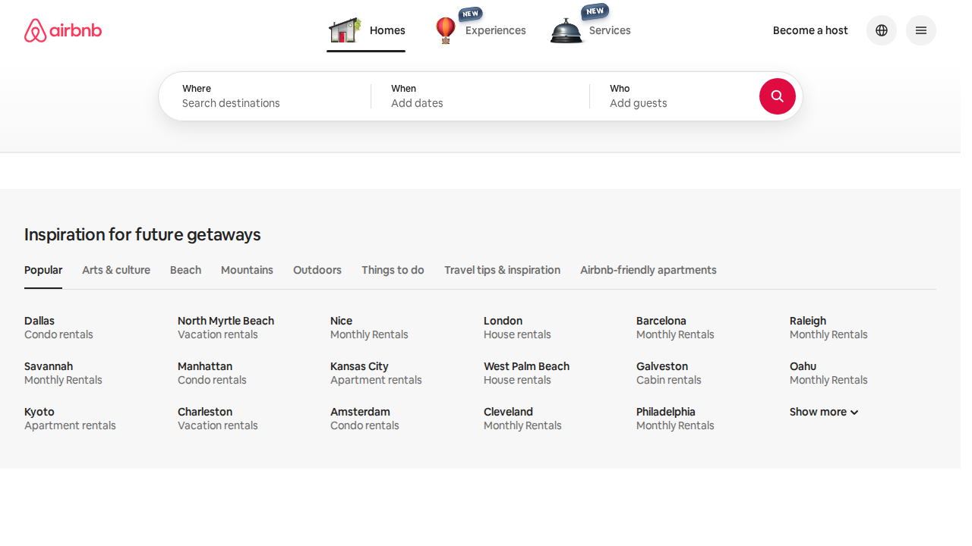The height and width of the screenshot is (546, 972).
Task: Open London House rentals link
Action: click(517, 328)
